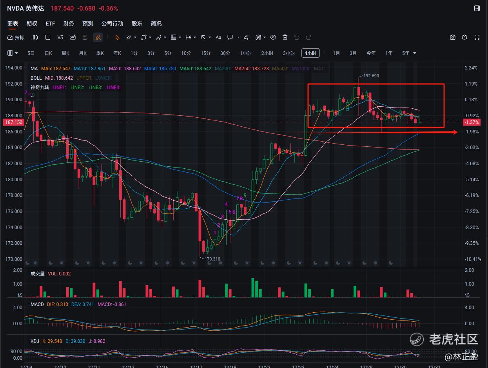The height and width of the screenshot is (368, 488).
Task: Select the polyline wave drawing tool
Action: pyautogui.click(x=159, y=37)
